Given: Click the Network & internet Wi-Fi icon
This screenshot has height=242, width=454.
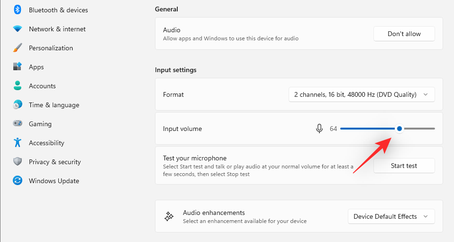Looking at the screenshot, I should pyautogui.click(x=18, y=29).
